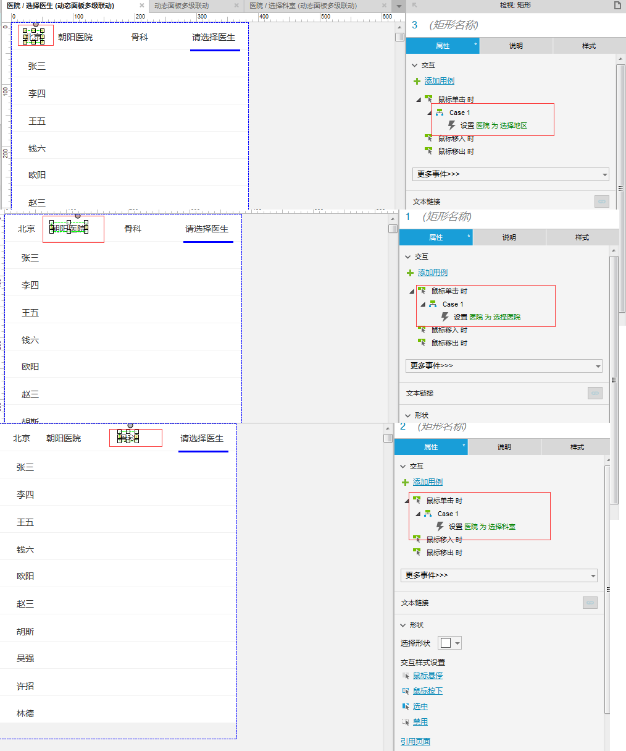
Task: Click the 鼠标按下 interaction style link
Action: 428,691
